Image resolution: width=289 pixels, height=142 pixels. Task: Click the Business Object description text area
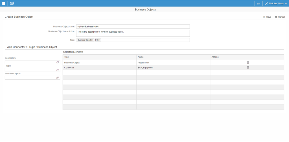click(133, 33)
